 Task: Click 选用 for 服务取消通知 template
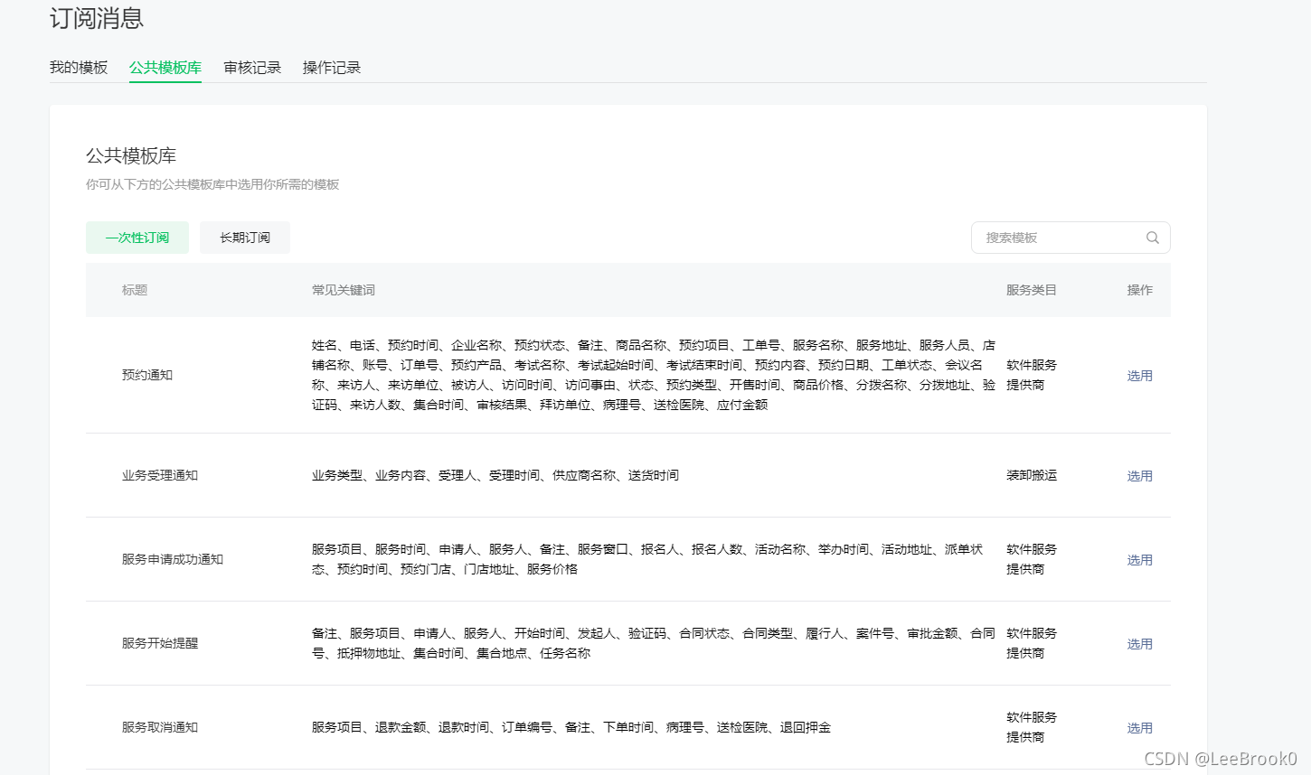click(x=1139, y=728)
